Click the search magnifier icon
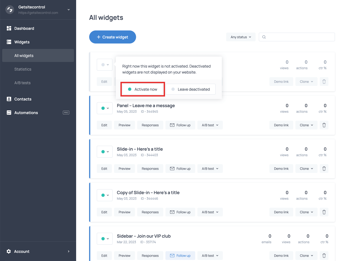 [264, 37]
